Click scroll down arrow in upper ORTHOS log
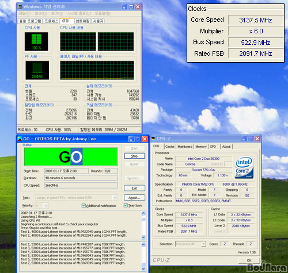Screen dimensions: 288x273 143,237
